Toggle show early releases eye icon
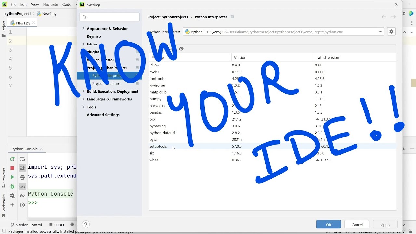The width and height of the screenshot is (416, 234). (181, 49)
